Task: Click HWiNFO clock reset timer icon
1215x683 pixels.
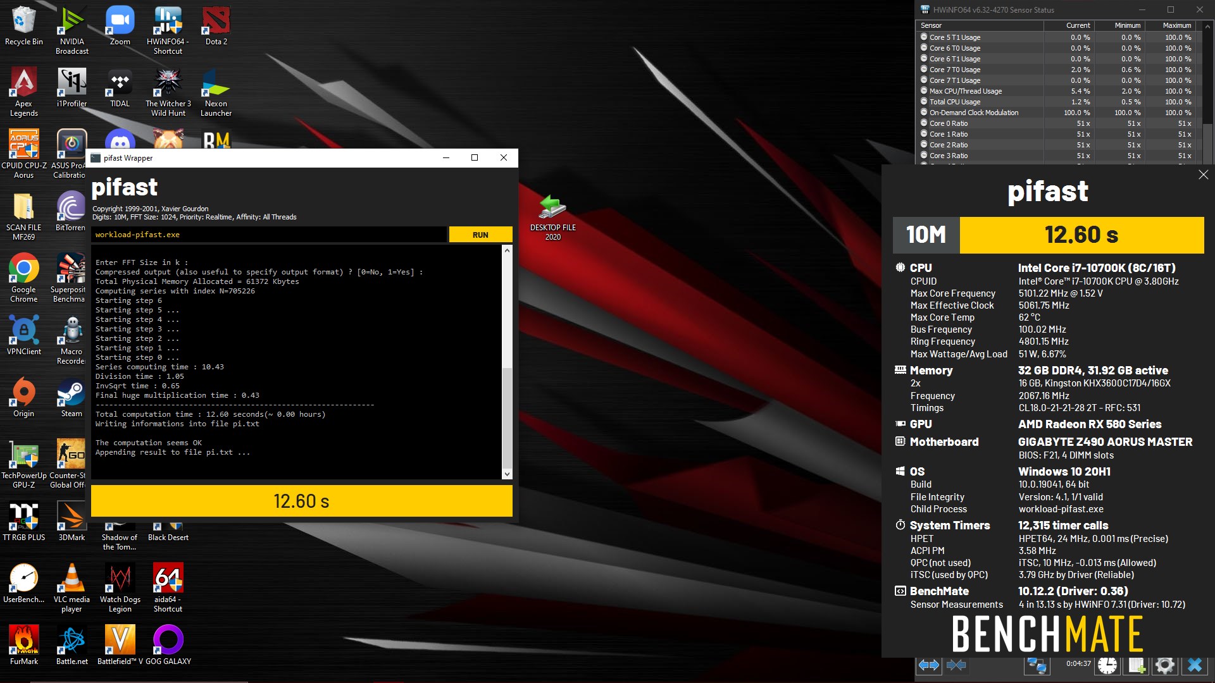Action: pyautogui.click(x=1107, y=665)
